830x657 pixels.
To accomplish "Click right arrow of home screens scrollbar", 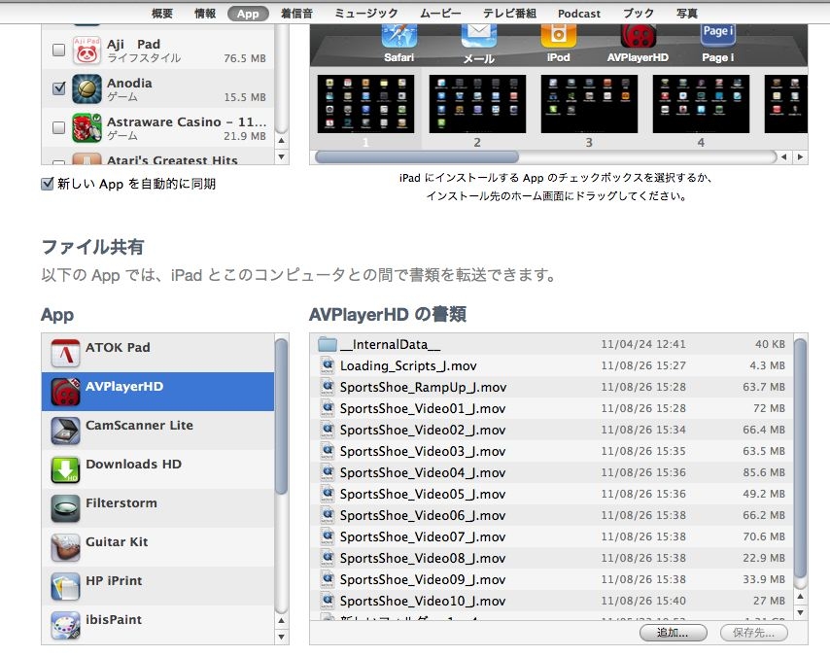I will pos(800,156).
